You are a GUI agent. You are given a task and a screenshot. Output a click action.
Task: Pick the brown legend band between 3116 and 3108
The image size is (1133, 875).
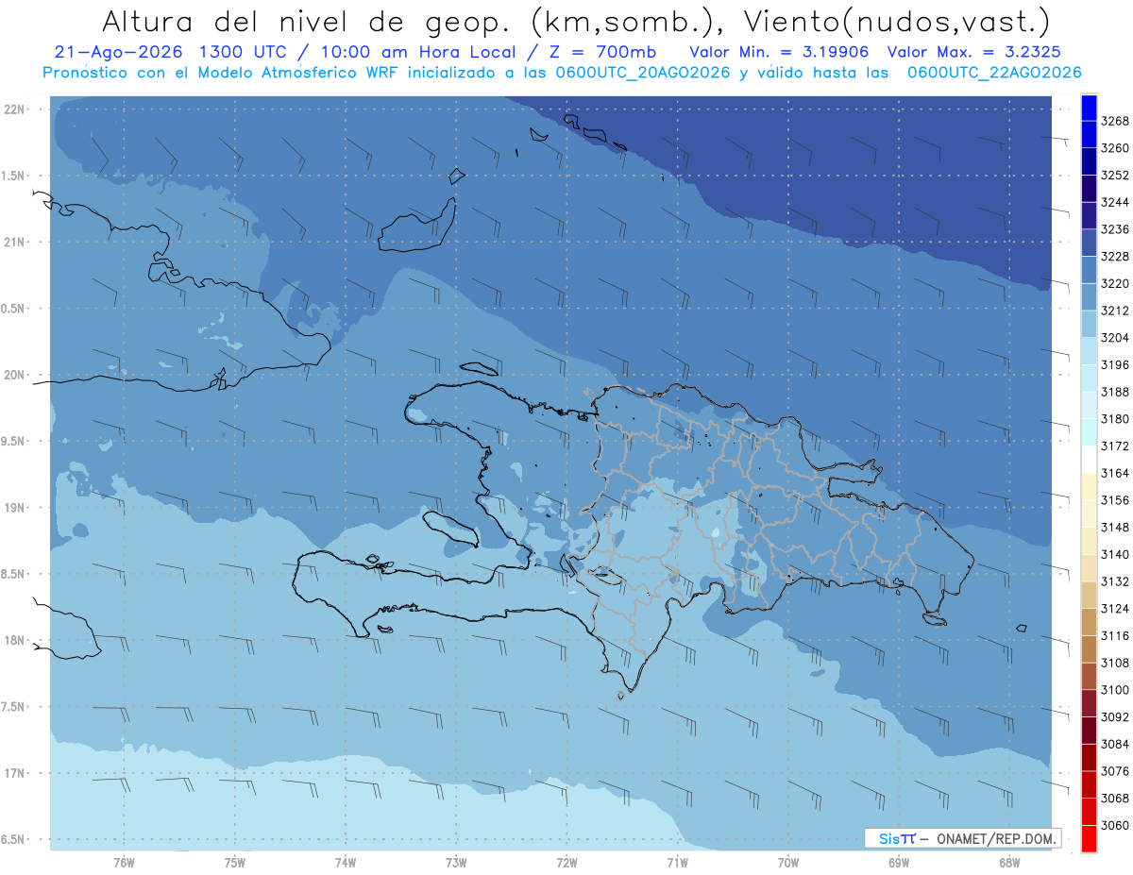(1089, 648)
